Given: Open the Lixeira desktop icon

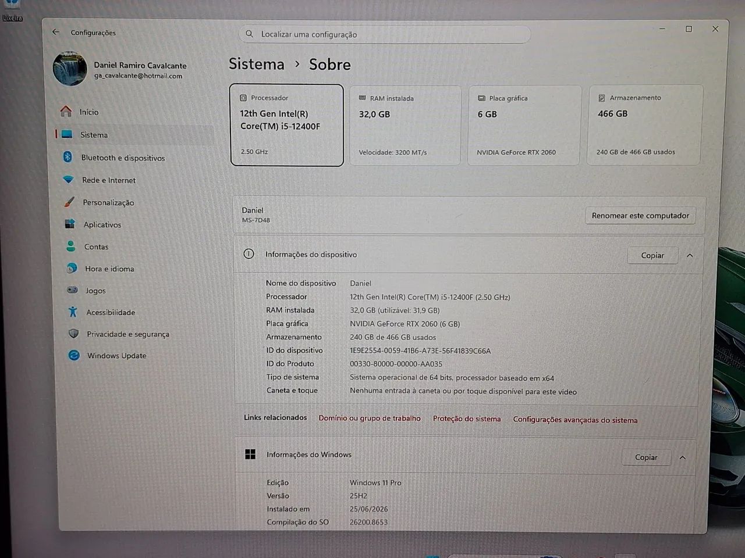Looking at the screenshot, I should pos(12,10).
